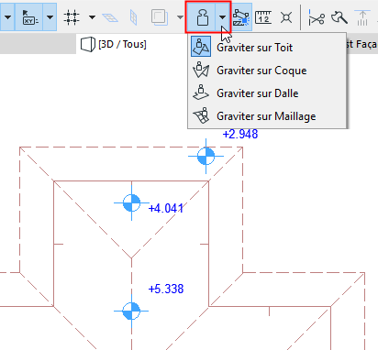Choose Graviter sur Dalle
The image size is (378, 350).
tap(267, 93)
